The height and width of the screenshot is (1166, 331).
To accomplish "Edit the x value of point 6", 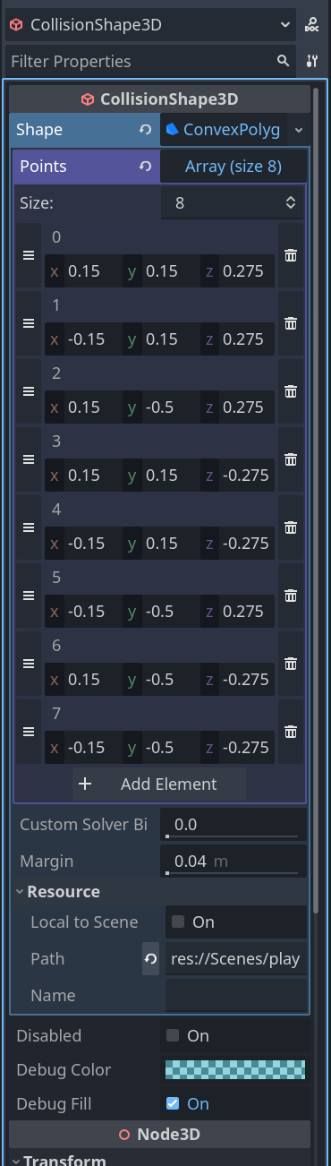I will click(x=83, y=680).
